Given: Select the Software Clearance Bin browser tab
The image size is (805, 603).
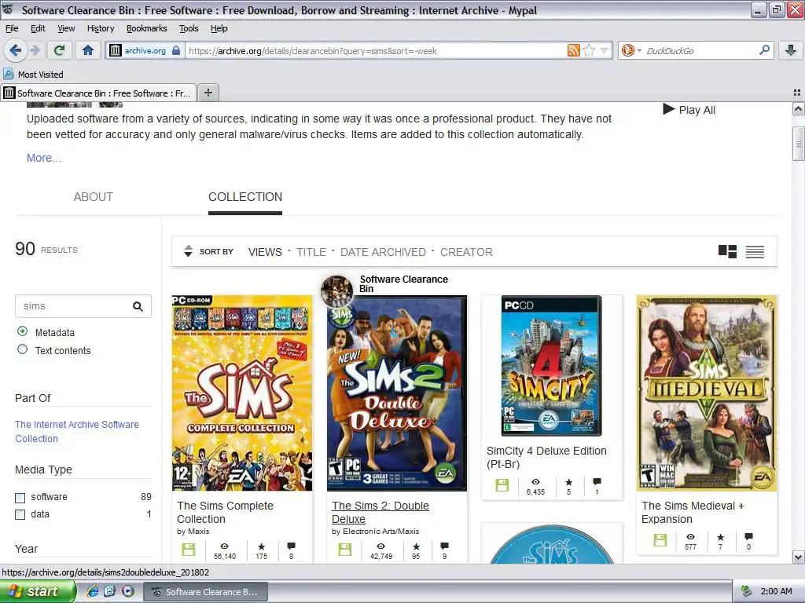Looking at the screenshot, I should (x=98, y=93).
